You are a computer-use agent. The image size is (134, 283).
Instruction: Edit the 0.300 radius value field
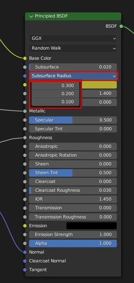pyautogui.click(x=55, y=85)
